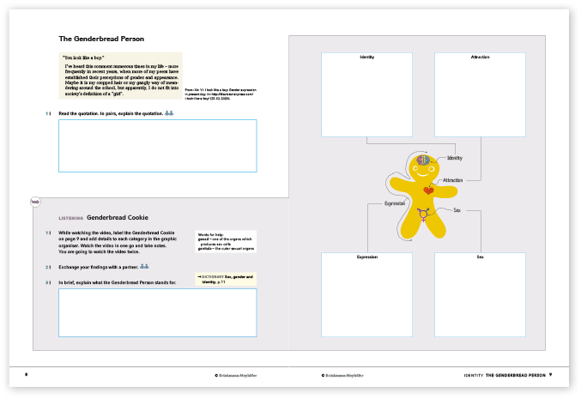Click the "Attraction" label next to the heart
Viewport: 581px width, 399px height.
pyautogui.click(x=453, y=180)
